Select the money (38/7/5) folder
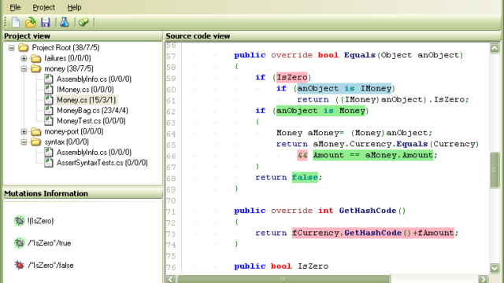This screenshot has height=283, width=504. [69, 68]
